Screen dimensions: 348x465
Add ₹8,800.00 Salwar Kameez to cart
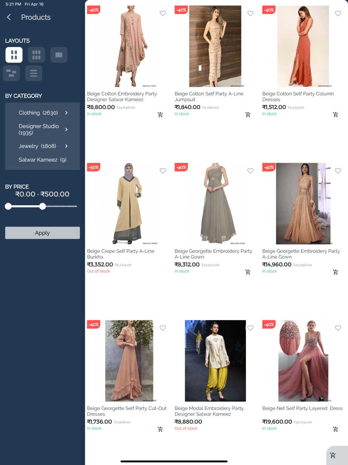pyautogui.click(x=160, y=115)
